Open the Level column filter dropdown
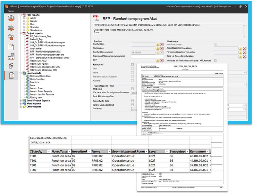Screen dimensions: 253x193 coord(167,151)
